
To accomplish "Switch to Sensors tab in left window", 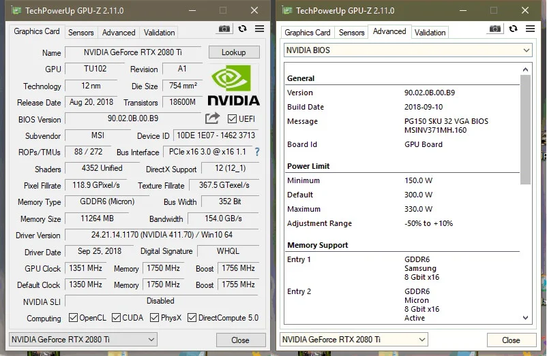I will click(x=81, y=33).
